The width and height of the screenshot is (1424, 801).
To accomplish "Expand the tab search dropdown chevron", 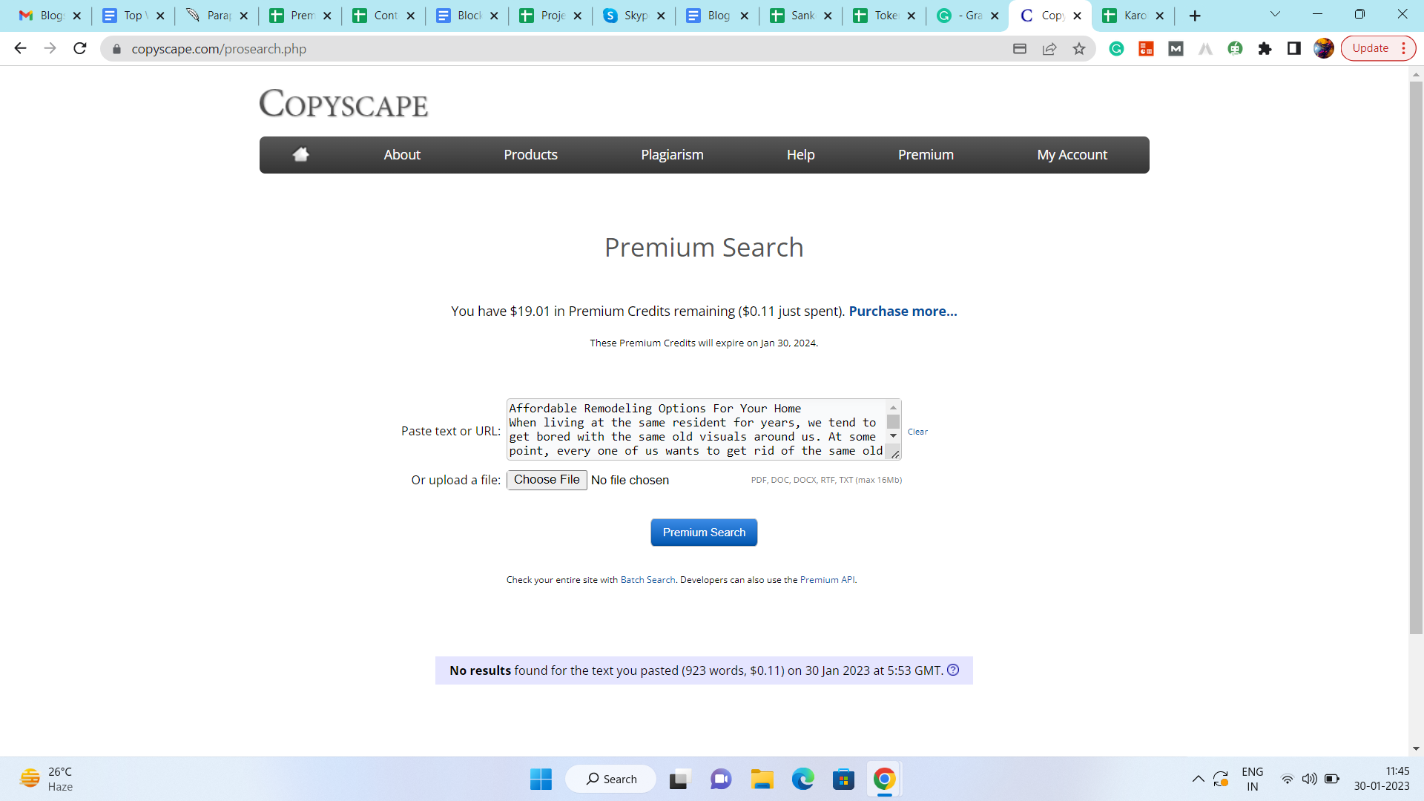I will pos(1276,14).
